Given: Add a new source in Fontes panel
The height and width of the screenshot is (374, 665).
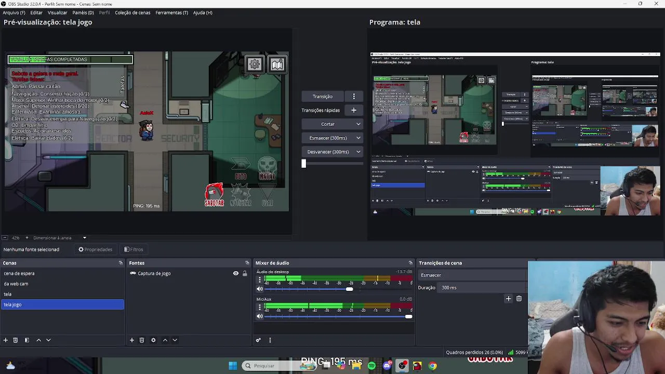Looking at the screenshot, I should pos(132,340).
